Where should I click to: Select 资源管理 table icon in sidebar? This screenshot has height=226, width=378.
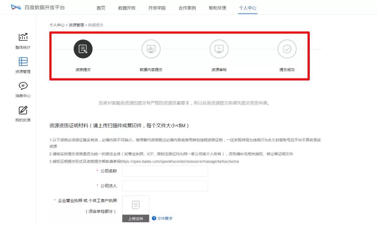(23, 62)
